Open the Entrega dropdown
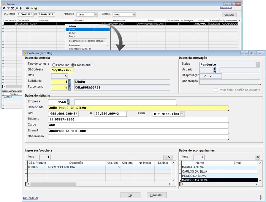Image resolution: width=266 pixels, height=202 pixels. point(134,14)
